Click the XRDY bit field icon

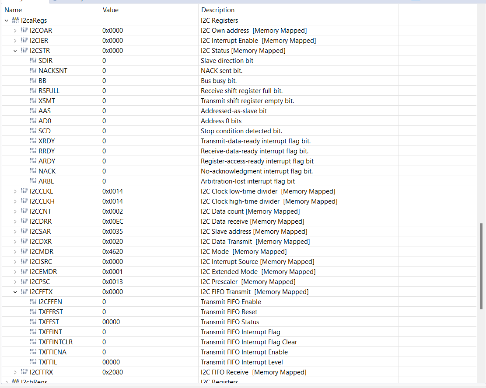point(33,141)
